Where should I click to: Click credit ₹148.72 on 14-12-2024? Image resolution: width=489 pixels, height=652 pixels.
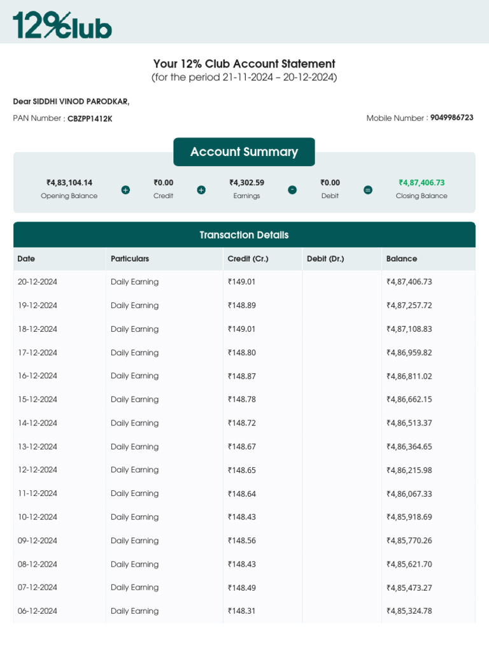[x=241, y=423]
